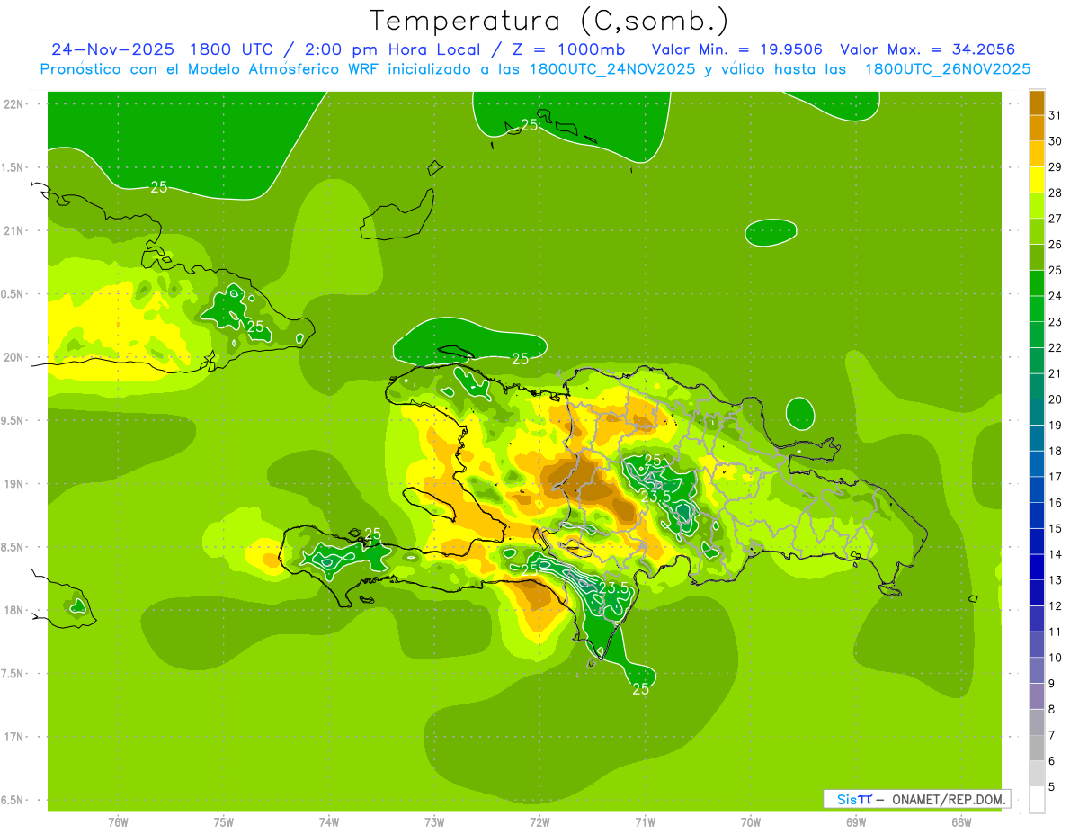The height and width of the screenshot is (834, 1079).
Task: Click the grey swatch between 6 and 7
Action: [1037, 748]
